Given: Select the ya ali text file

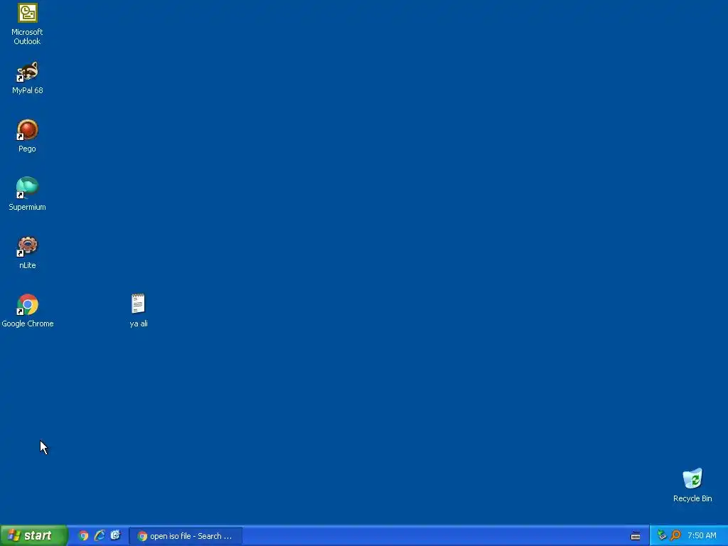Looking at the screenshot, I should coord(139,311).
